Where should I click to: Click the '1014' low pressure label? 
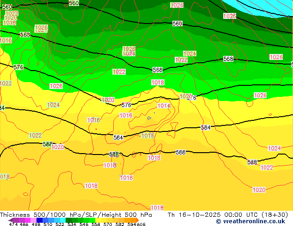pyautogui.click(x=164, y=106)
